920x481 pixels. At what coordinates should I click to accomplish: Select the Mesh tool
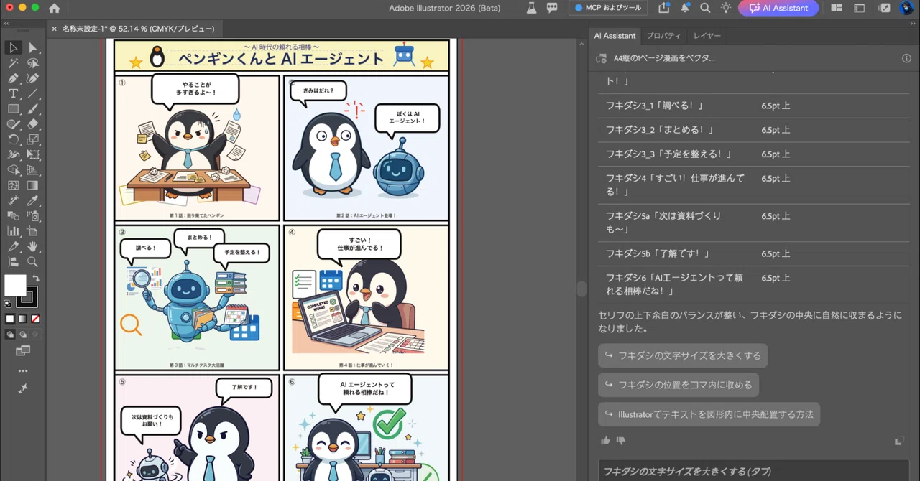(13, 185)
